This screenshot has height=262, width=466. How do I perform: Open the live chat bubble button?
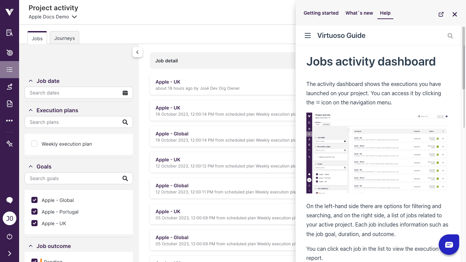pos(449,245)
